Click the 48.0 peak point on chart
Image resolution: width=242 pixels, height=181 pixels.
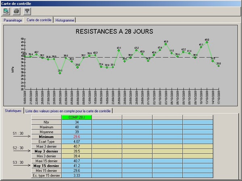[x=207, y=42]
